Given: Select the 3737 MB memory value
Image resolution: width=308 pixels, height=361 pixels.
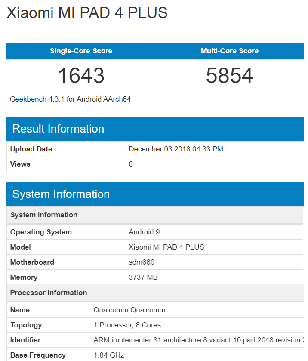Looking at the screenshot, I should pyautogui.click(x=143, y=278).
